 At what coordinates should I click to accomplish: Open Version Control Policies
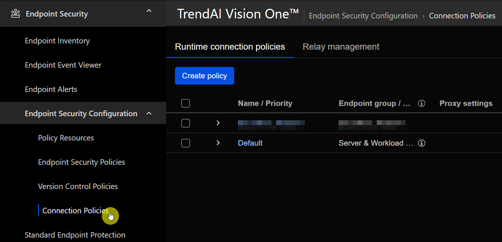(x=78, y=186)
